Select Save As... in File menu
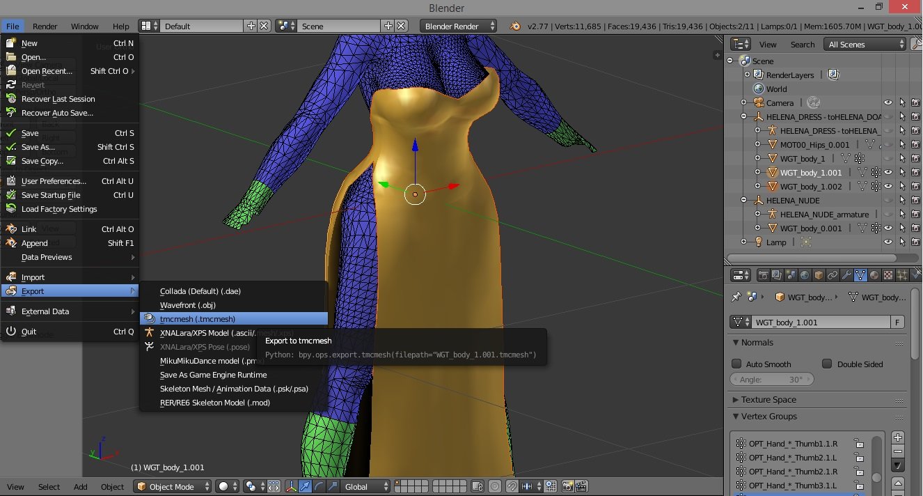923x496 pixels. click(70, 147)
